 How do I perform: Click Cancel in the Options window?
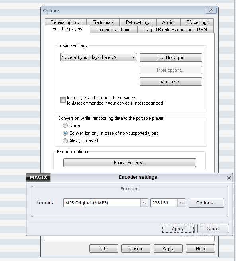coord(136,249)
